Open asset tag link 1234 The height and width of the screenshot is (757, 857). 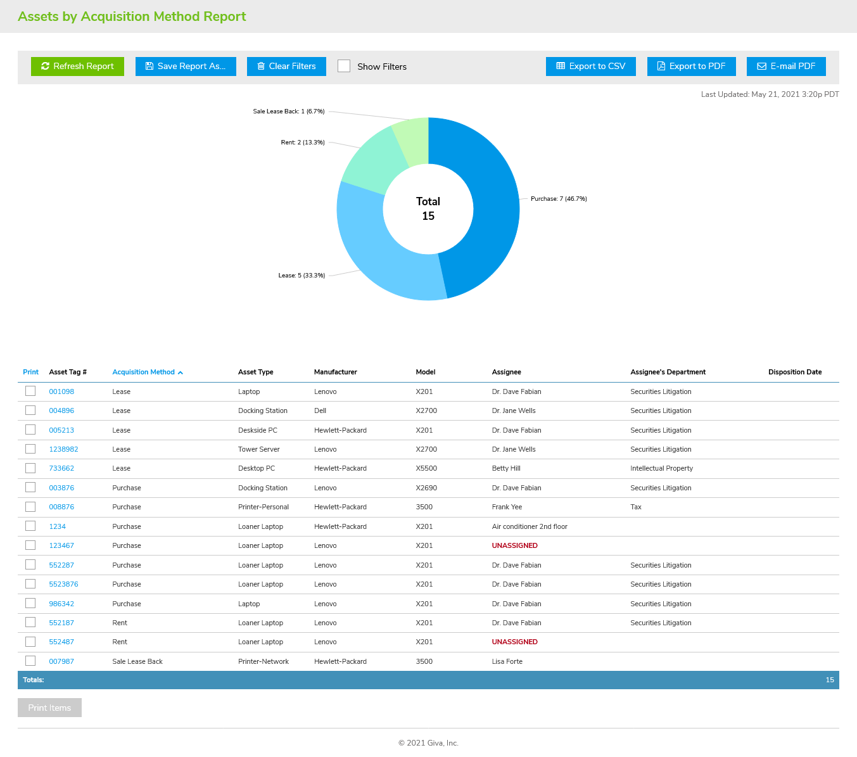point(57,526)
